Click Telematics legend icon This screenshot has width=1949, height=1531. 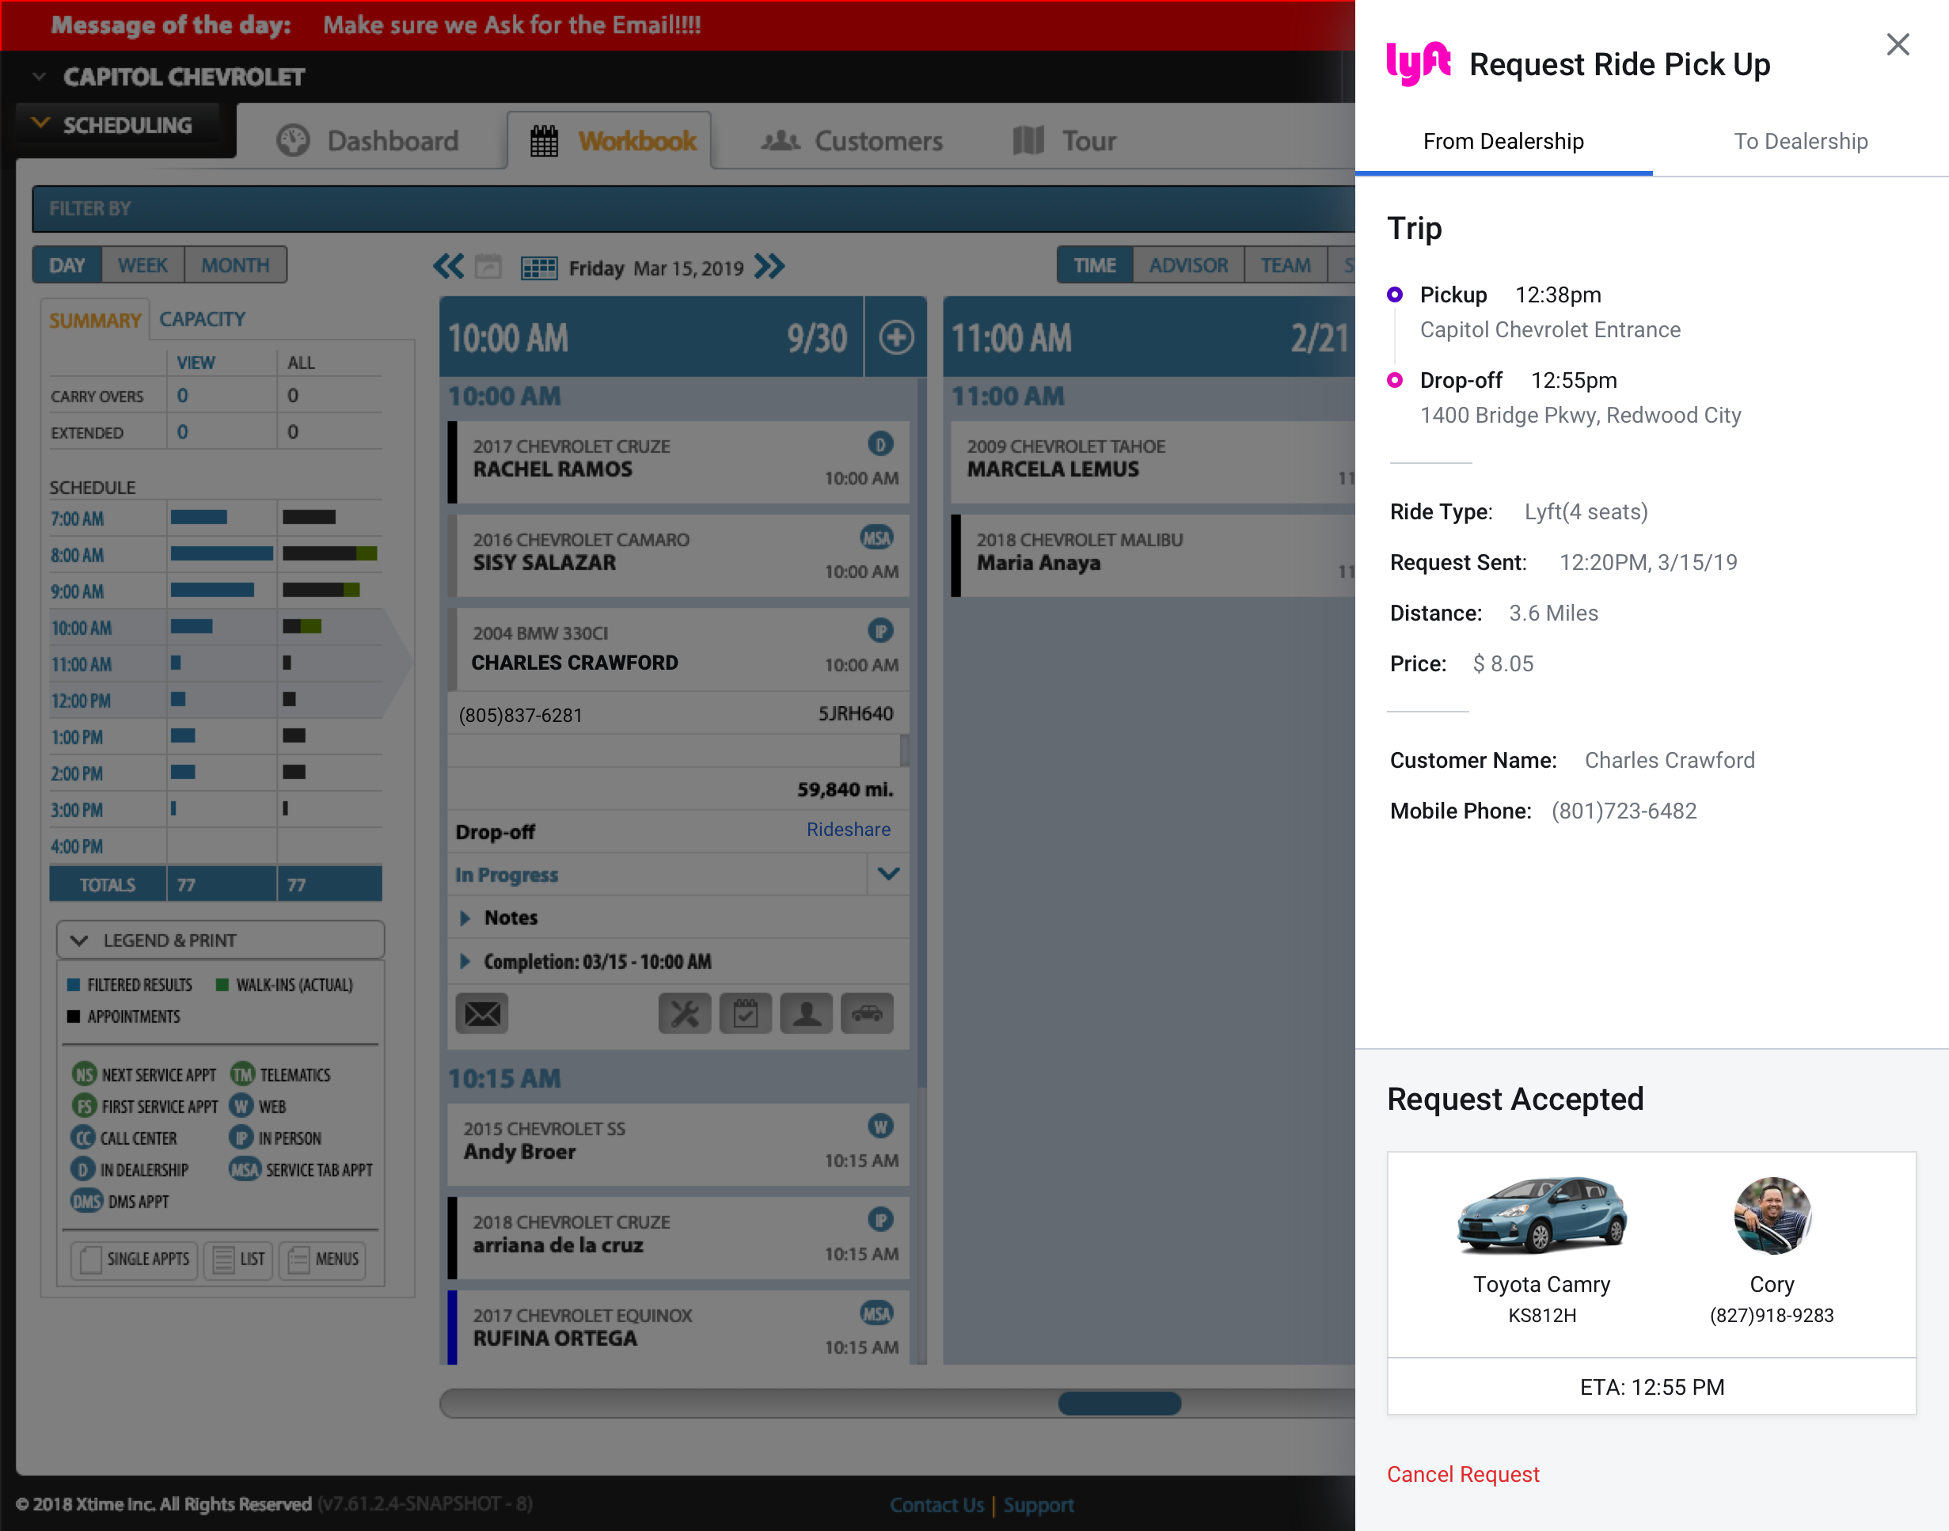242,1074
